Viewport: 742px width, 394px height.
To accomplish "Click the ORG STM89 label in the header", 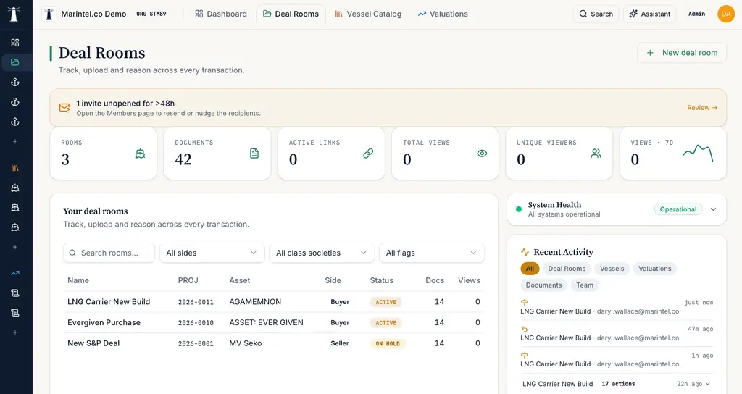I will click(151, 14).
